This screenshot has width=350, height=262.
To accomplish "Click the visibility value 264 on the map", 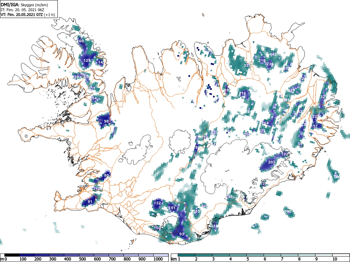I will click(x=265, y=123).
